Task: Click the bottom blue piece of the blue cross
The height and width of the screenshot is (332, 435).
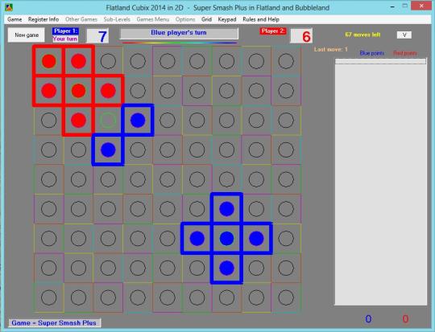Action: point(226,268)
